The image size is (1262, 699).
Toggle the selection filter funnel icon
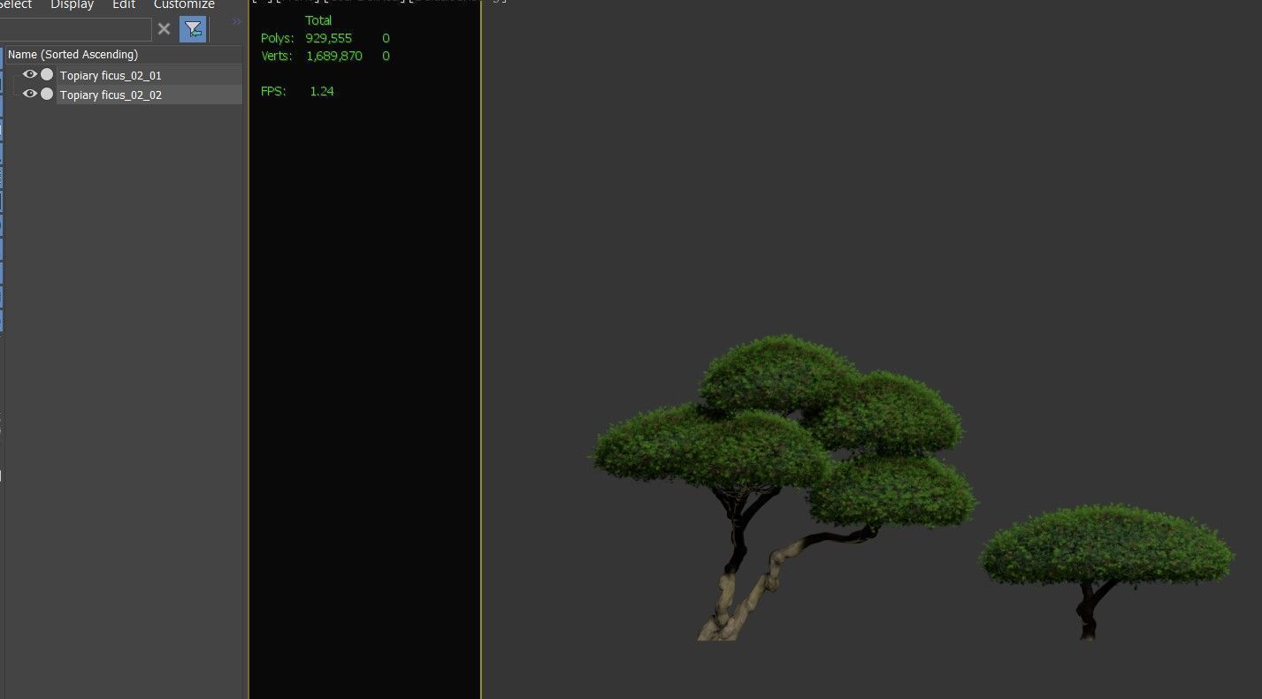point(194,29)
